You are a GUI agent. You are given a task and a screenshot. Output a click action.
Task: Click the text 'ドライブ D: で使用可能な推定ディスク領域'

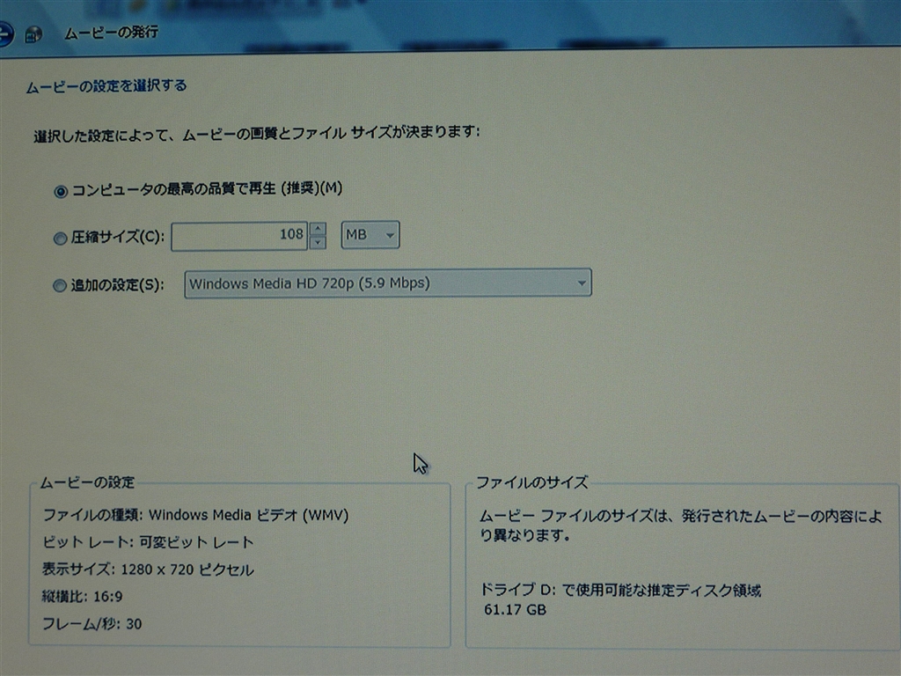pyautogui.click(x=620, y=591)
